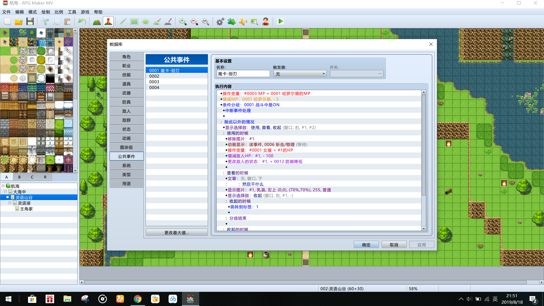
Task: Select the Pencil drawing tool
Action: pos(123,22)
